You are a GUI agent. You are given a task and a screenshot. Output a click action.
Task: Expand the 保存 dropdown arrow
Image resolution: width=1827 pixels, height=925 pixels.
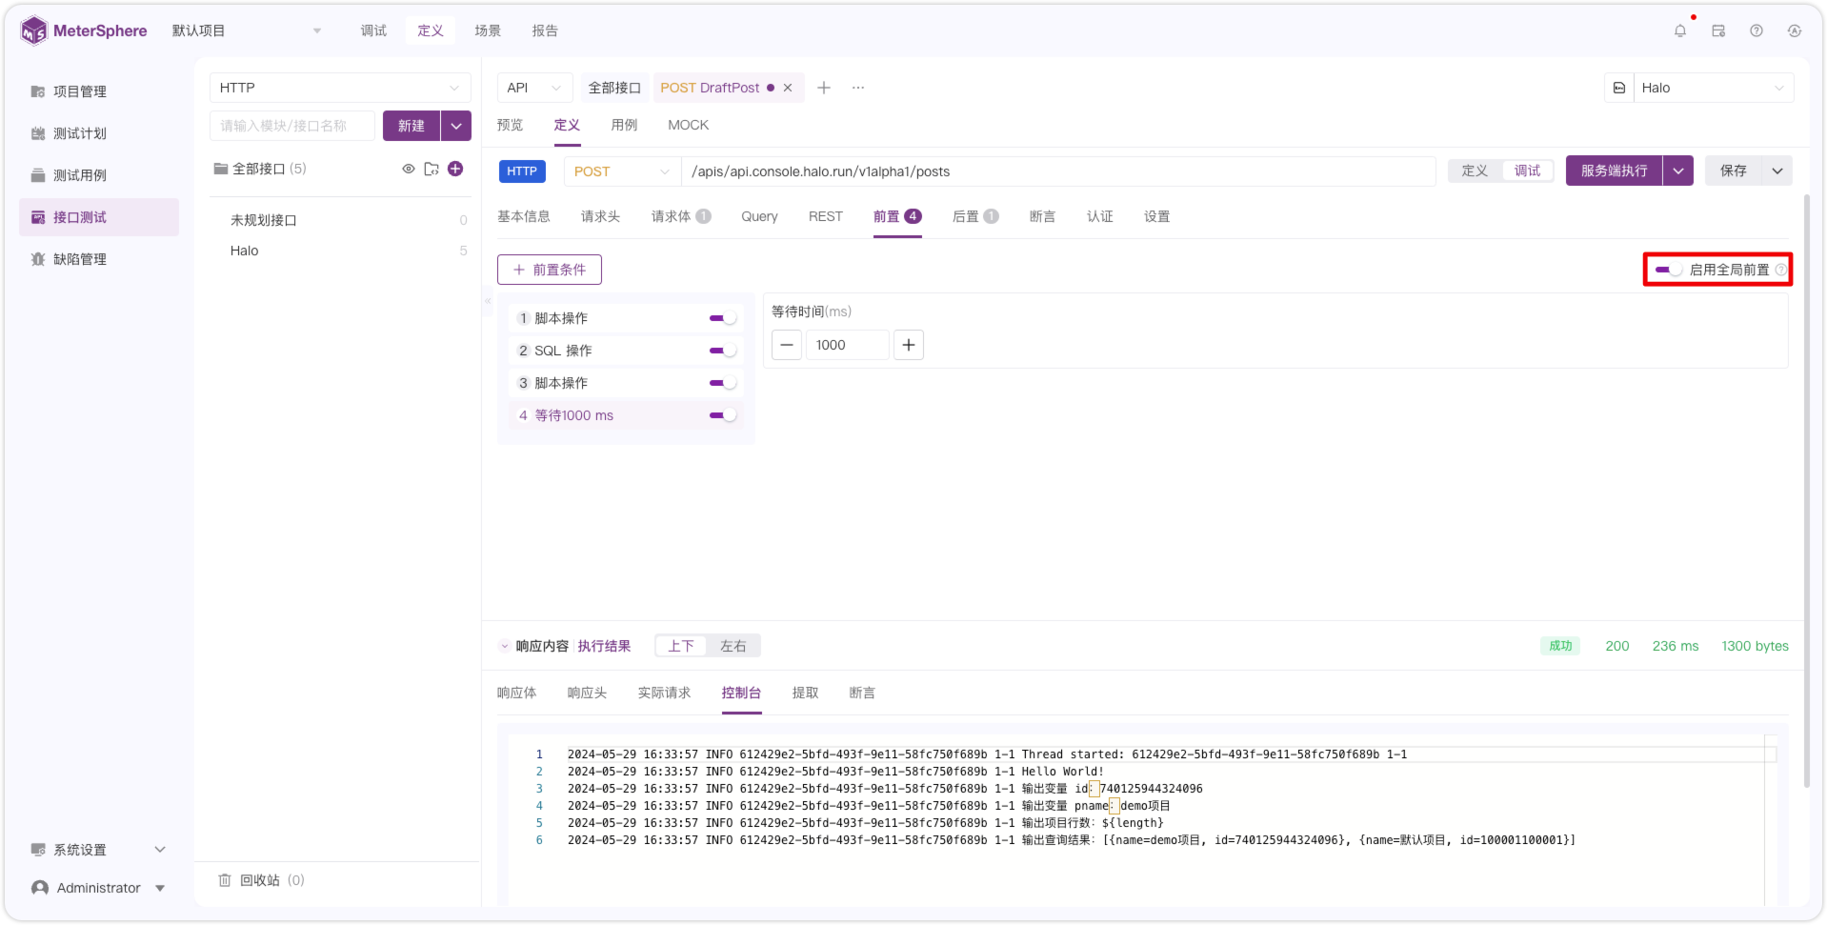click(1777, 171)
